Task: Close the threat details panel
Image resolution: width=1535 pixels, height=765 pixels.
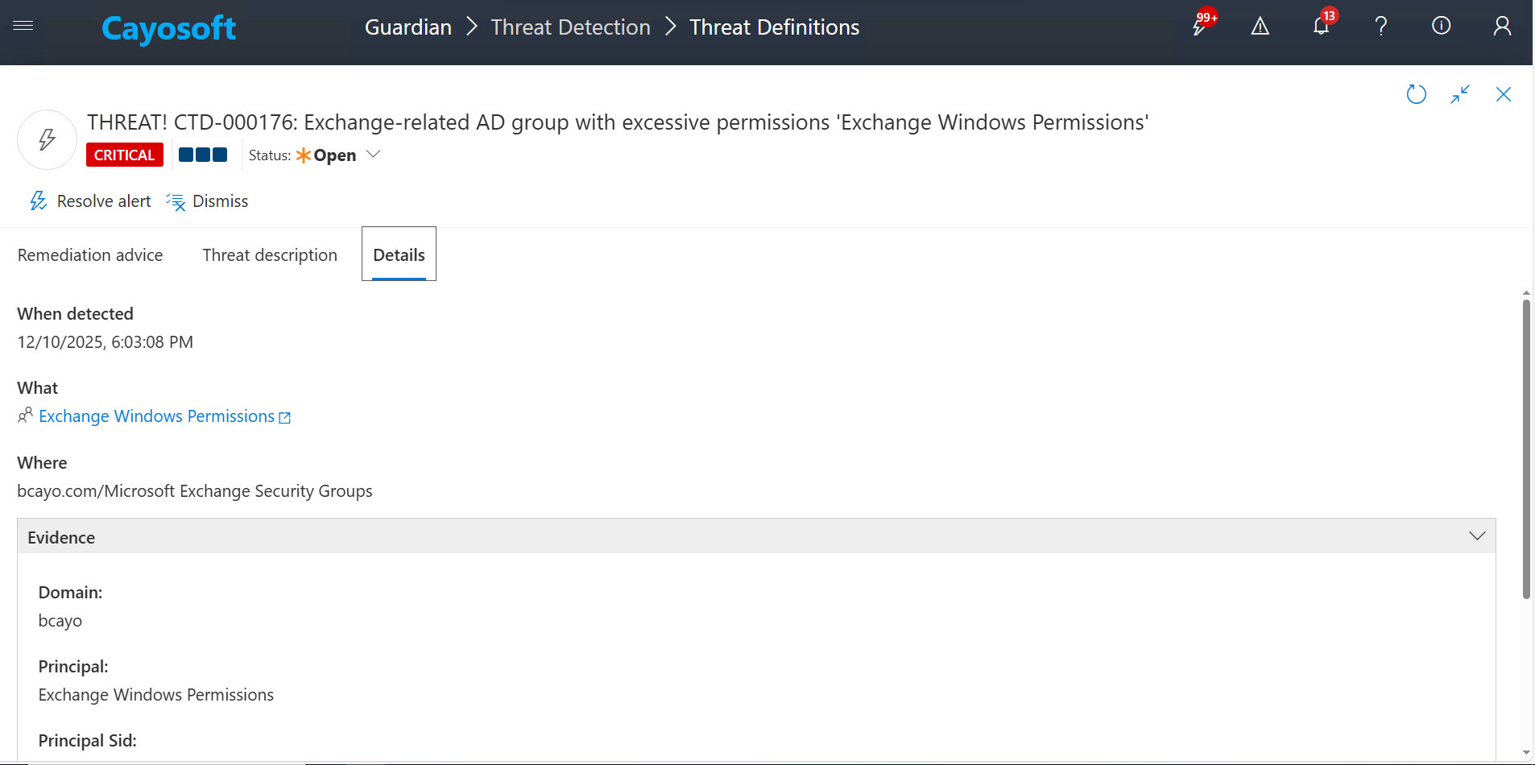Action: [x=1503, y=94]
